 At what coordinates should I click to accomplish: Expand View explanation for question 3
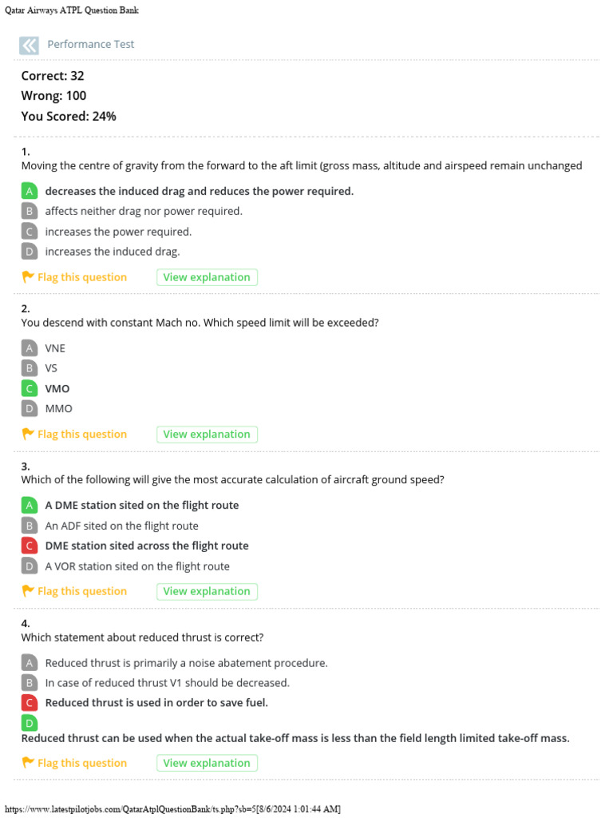click(207, 591)
